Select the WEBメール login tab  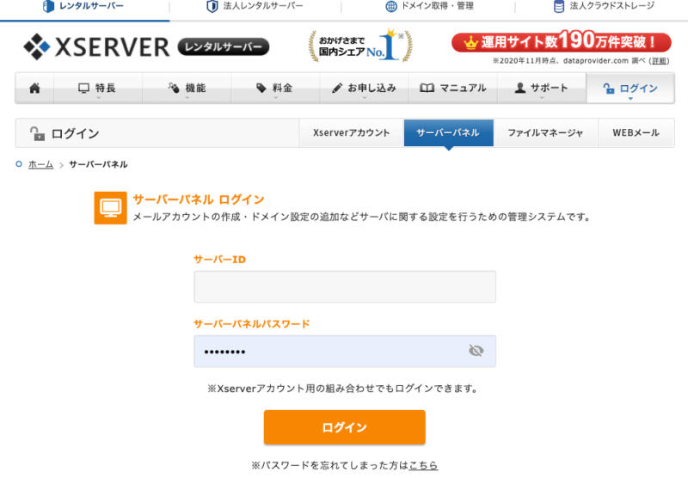coord(636,133)
